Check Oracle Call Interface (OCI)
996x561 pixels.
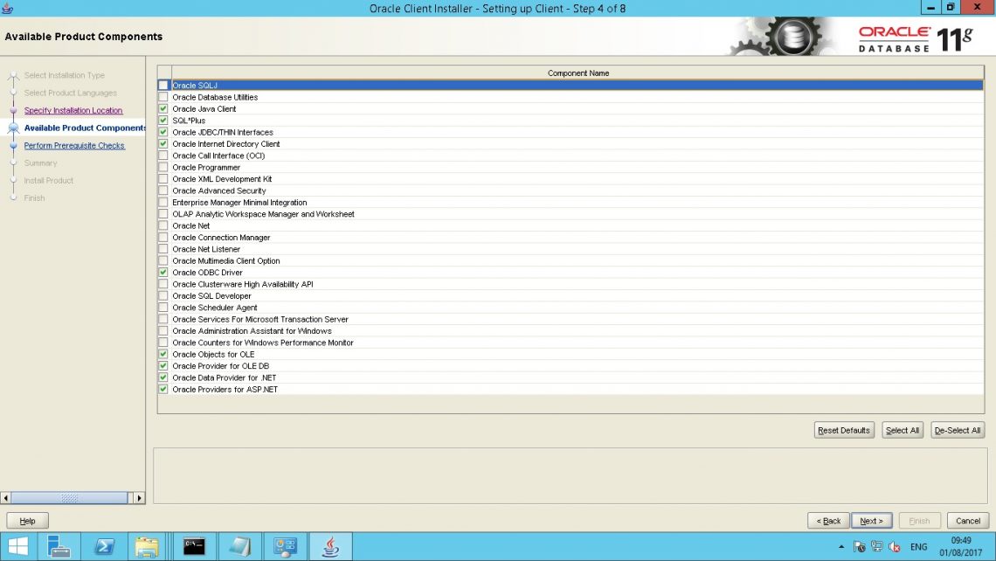(163, 156)
